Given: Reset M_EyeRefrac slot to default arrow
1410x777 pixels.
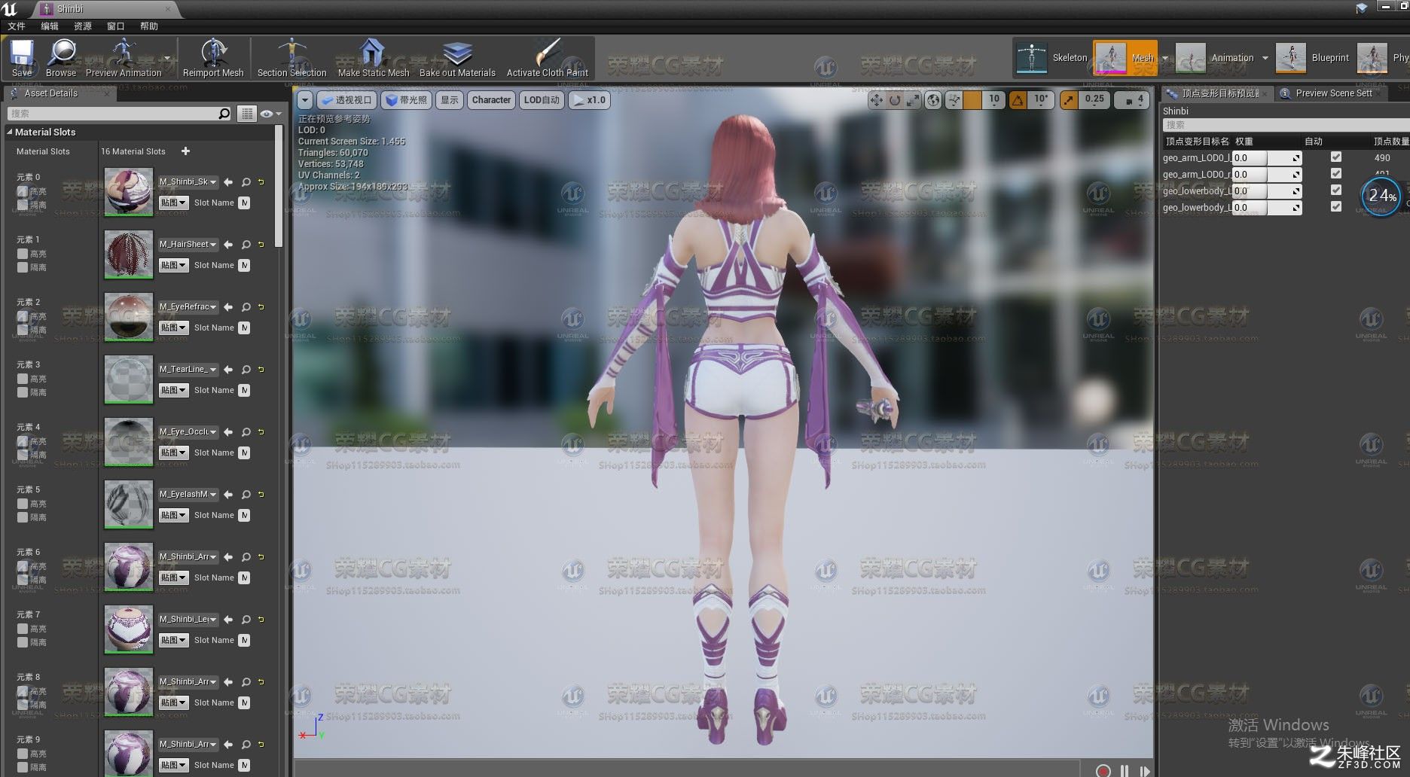Looking at the screenshot, I should 261,307.
